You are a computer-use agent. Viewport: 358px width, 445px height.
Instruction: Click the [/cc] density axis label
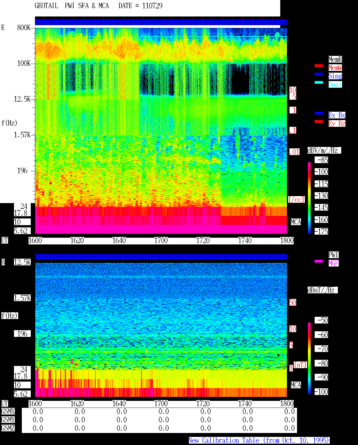296,199
